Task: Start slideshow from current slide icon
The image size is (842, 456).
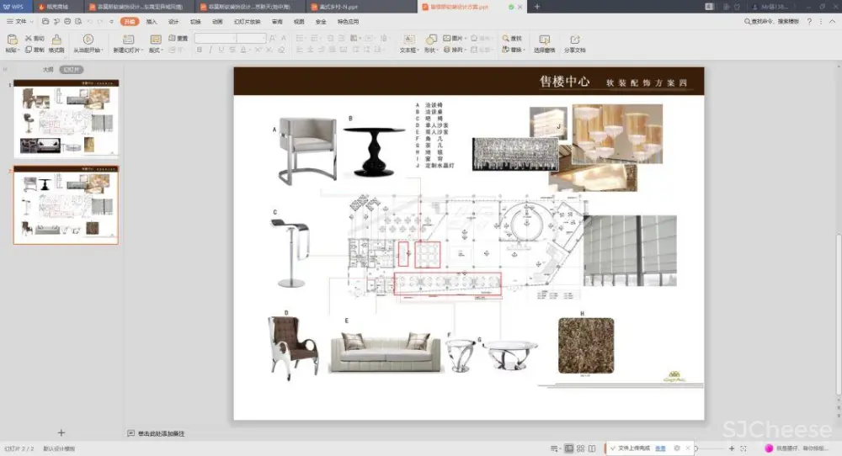Action: click(88, 40)
